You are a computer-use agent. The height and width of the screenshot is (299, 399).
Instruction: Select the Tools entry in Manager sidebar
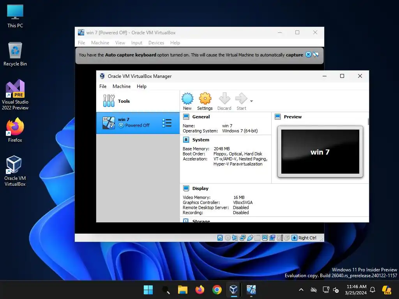coord(138,101)
